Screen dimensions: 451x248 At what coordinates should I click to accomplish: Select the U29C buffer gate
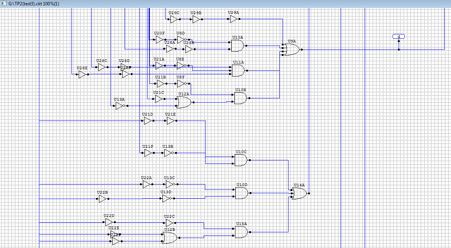click(174, 19)
